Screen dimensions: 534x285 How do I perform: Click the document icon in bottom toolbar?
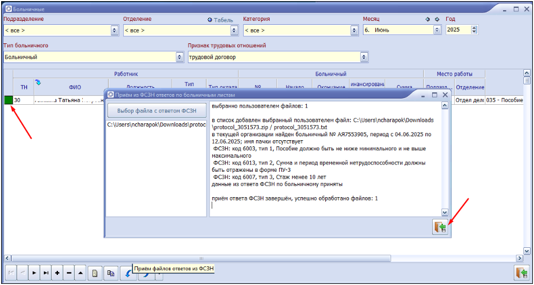[x=95, y=273]
